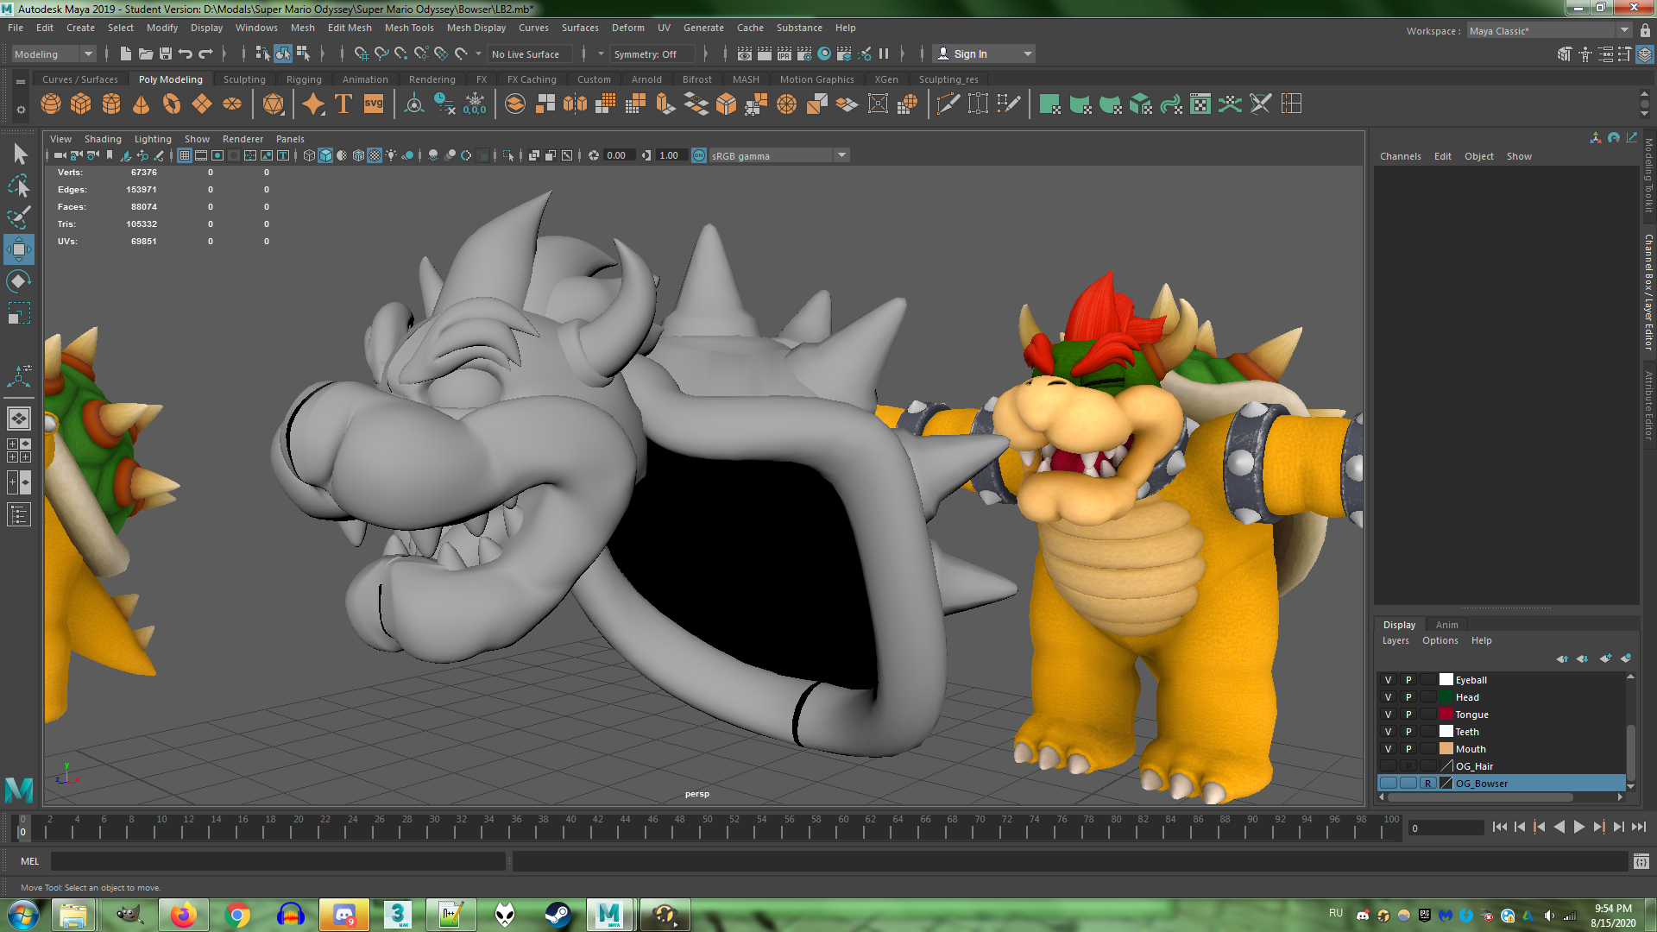
Task: Create a polygon cone from shelf
Action: click(142, 104)
